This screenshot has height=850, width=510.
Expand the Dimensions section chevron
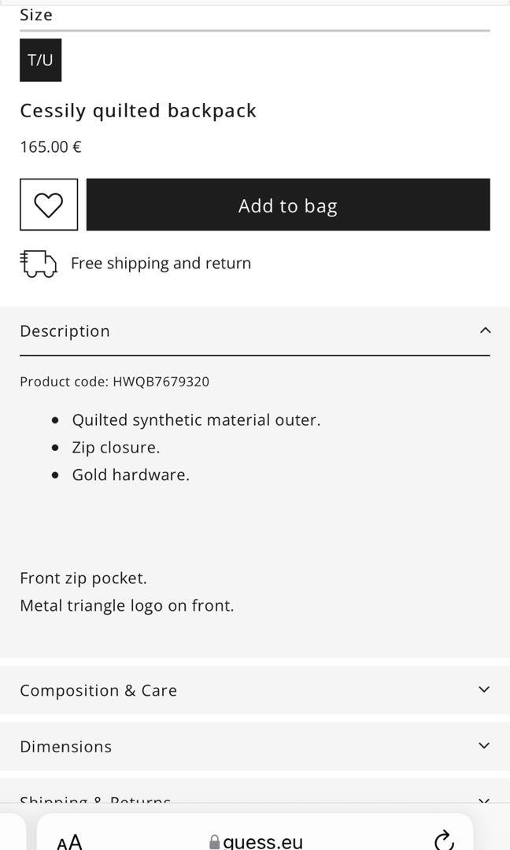tap(484, 745)
